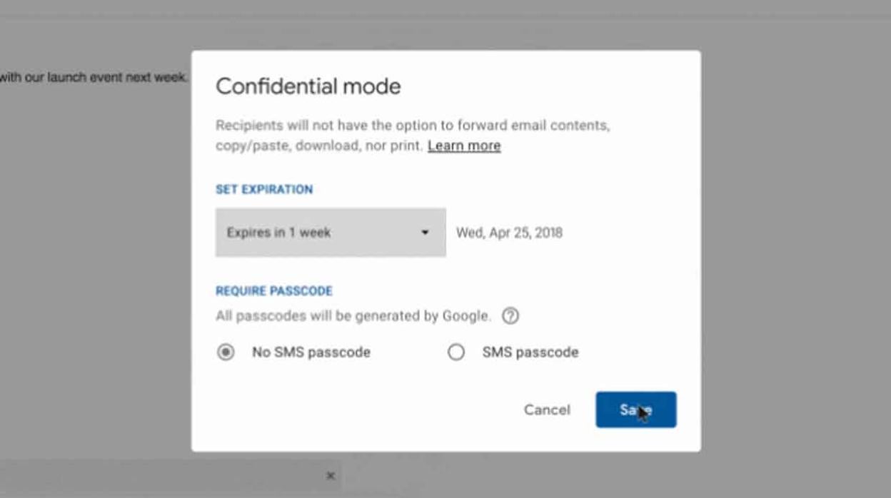Select the SMS passcode option
Viewport: 891px width, 498px height.
pos(457,352)
